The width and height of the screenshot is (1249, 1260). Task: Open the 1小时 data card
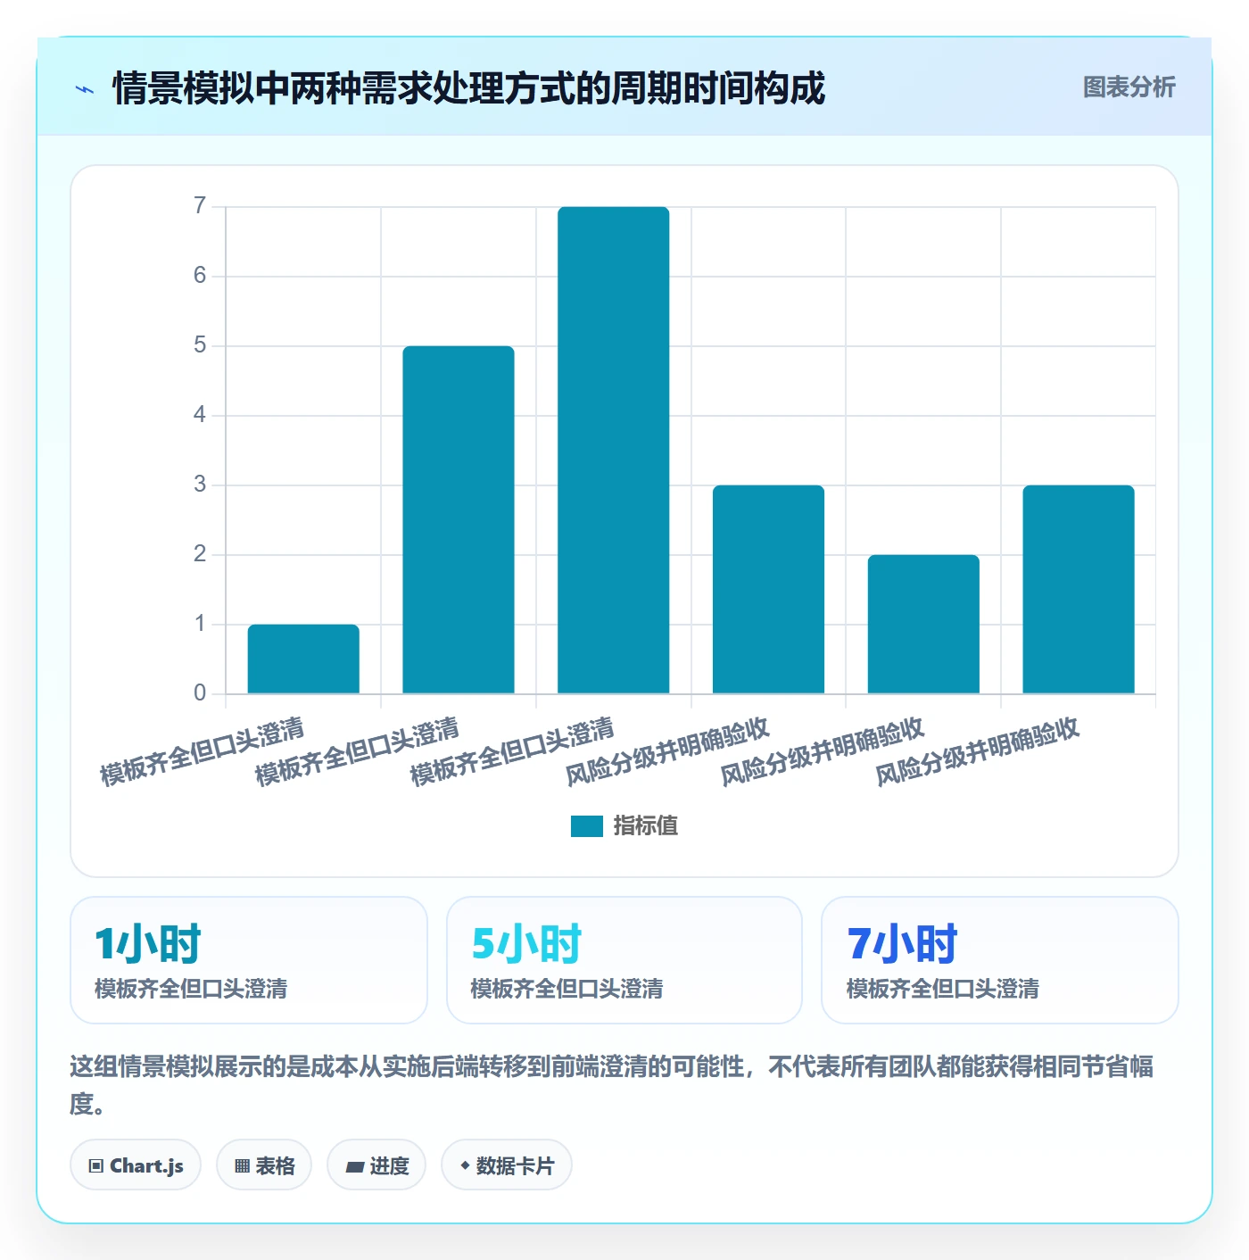[x=249, y=960]
